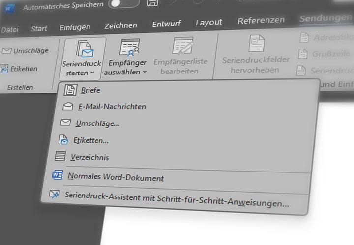The height and width of the screenshot is (245, 354).
Task: Select Etiketten... from the dropdown menu
Action: pyautogui.click(x=91, y=141)
